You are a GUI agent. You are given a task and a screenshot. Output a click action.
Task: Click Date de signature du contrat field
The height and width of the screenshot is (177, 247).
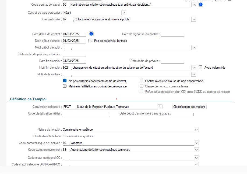(173, 34)
